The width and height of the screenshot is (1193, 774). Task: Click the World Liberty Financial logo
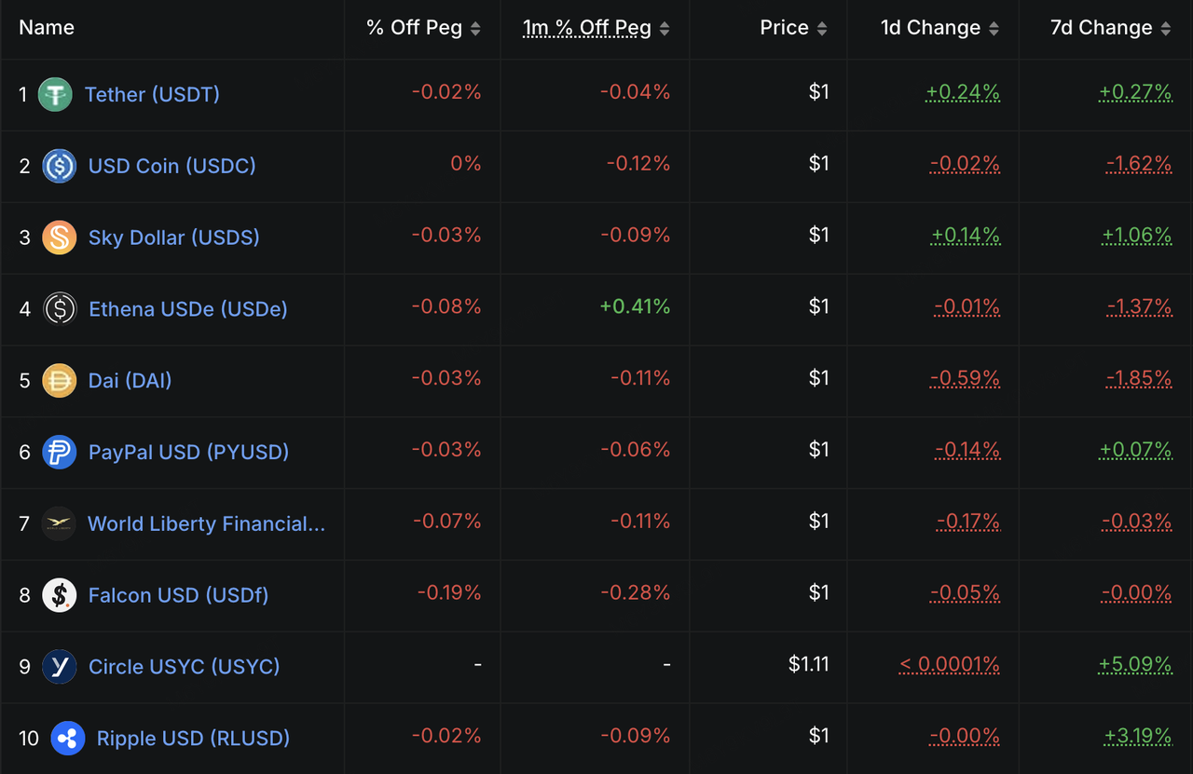(59, 523)
